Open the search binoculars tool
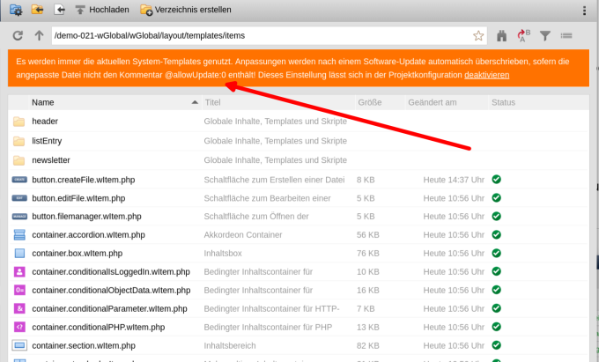This screenshot has height=362, width=599. (x=502, y=36)
